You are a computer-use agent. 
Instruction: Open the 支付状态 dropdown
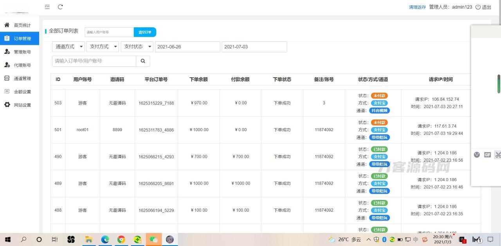pos(137,46)
